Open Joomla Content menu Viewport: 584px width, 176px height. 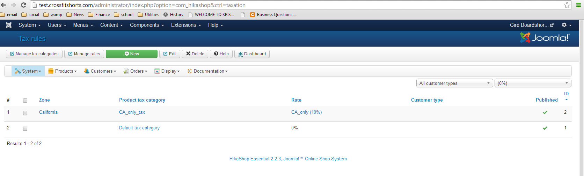click(111, 25)
